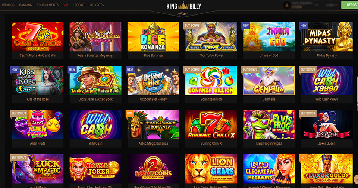Click the NEW badge on Midas Dynasty
This screenshot has width=358, height=188.
[304, 26]
